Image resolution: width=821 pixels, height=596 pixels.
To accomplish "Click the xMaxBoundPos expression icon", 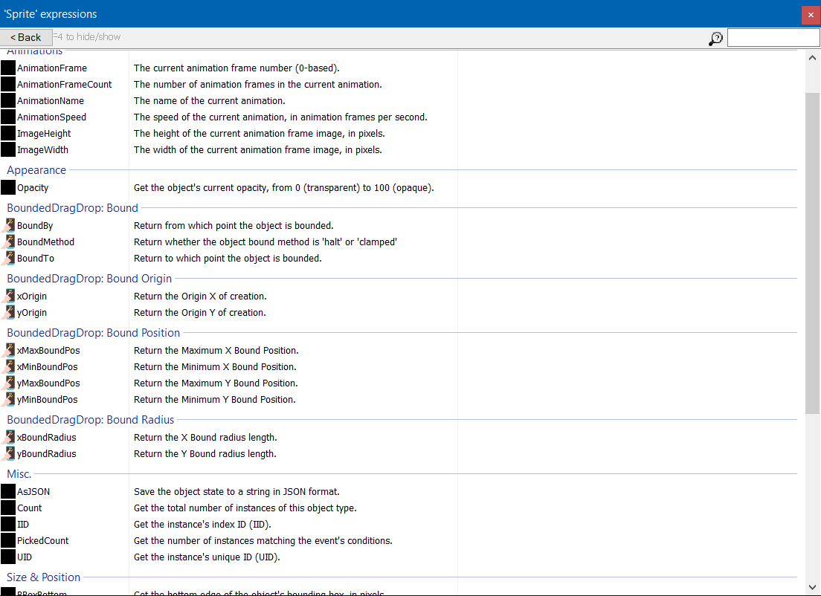I will [8, 350].
